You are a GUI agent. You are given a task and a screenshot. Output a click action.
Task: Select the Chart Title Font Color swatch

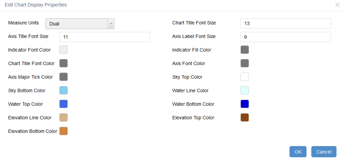pos(63,63)
